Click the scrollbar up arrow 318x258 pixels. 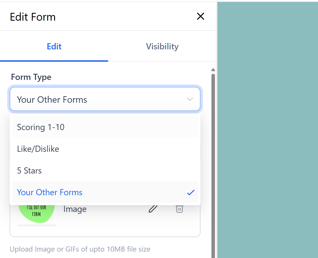[x=213, y=70]
